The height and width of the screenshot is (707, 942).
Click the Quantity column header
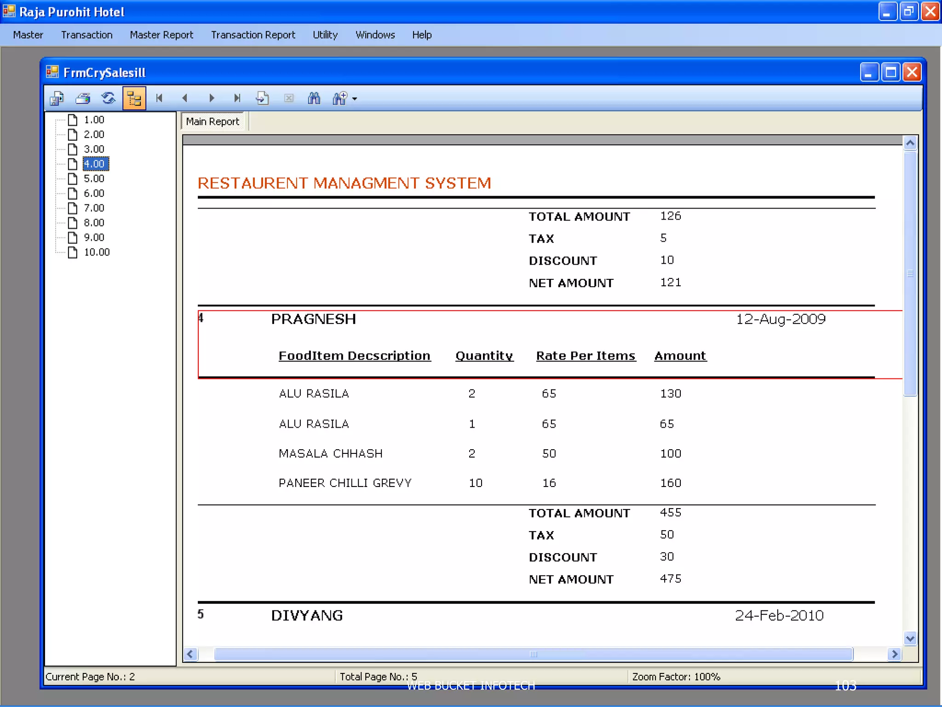pos(484,356)
